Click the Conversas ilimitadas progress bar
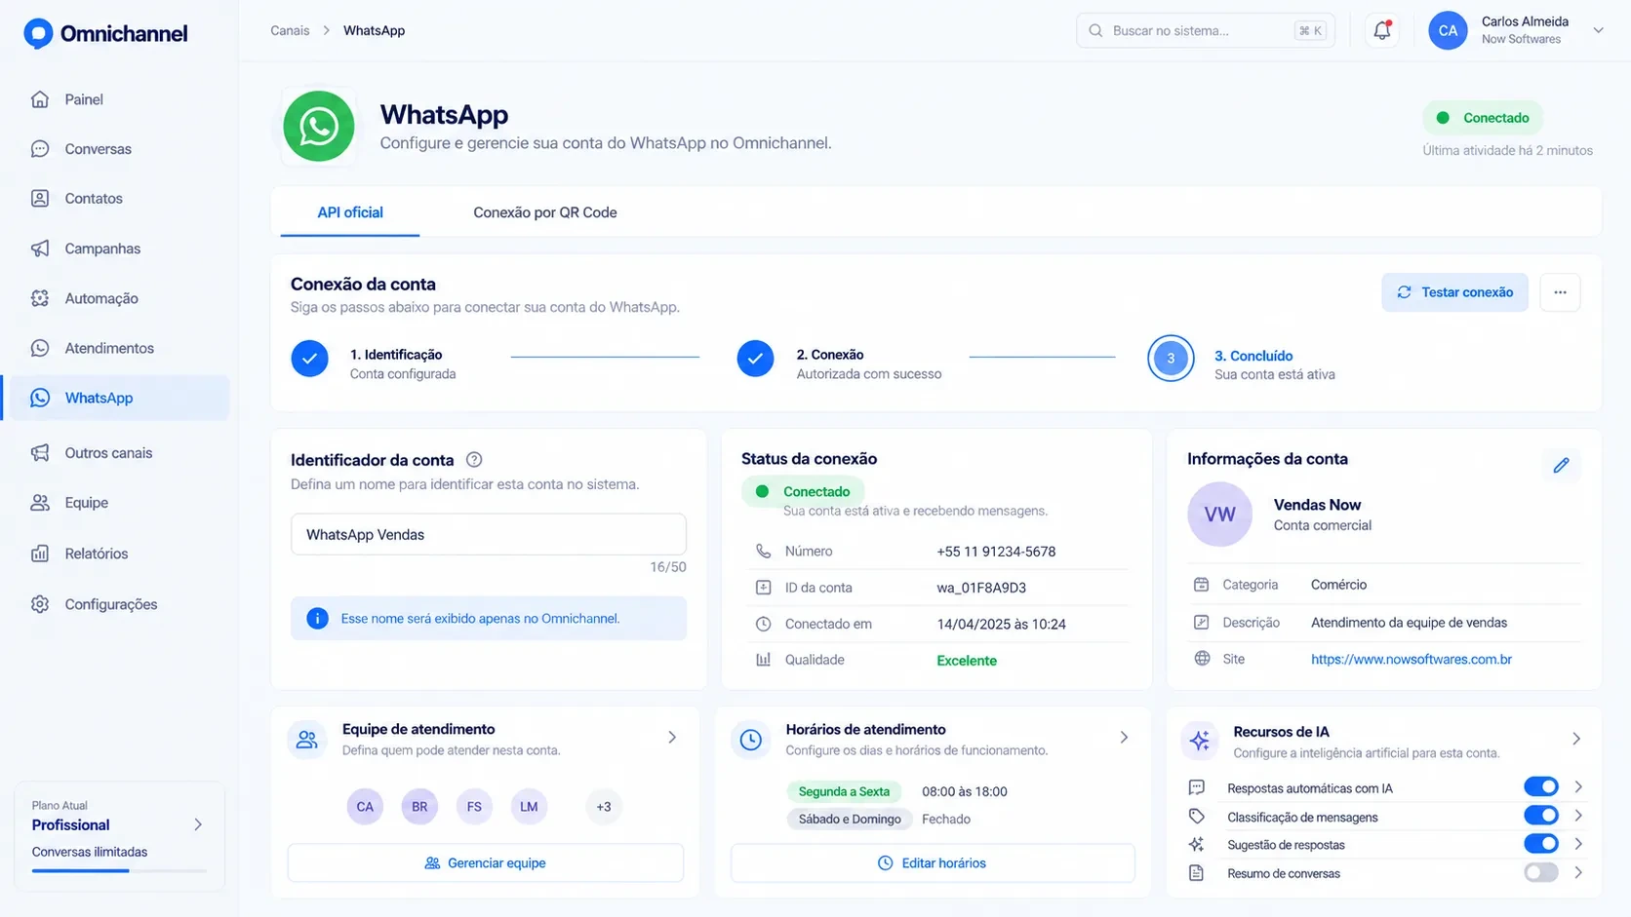The image size is (1631, 917). coord(119,870)
